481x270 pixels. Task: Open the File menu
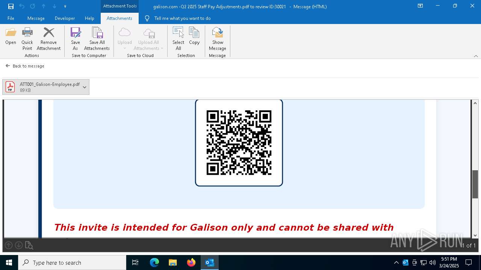(x=11, y=18)
